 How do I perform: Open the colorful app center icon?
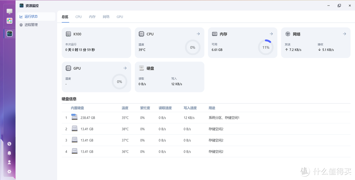pyautogui.click(x=10, y=21)
